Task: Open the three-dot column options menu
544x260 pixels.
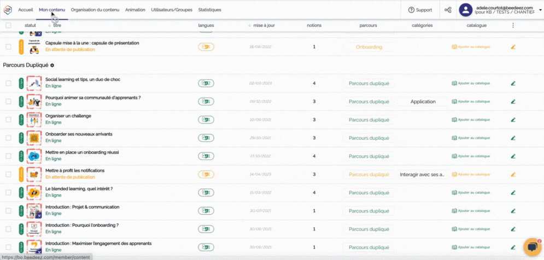Action: click(x=513, y=26)
